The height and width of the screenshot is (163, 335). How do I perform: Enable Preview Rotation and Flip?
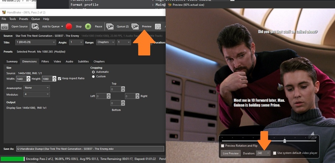[223, 146]
